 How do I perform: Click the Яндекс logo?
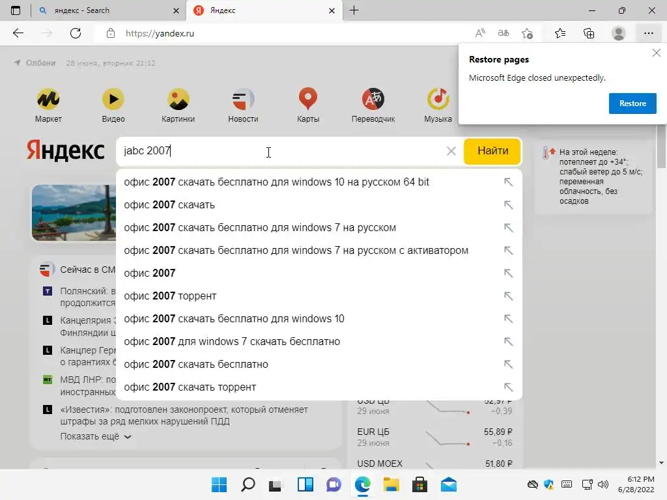[66, 150]
